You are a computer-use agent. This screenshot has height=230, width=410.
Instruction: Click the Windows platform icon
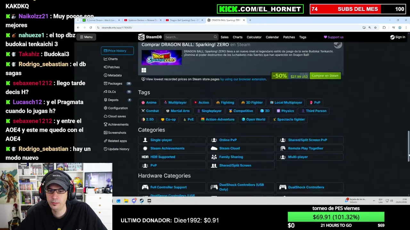[144, 70]
